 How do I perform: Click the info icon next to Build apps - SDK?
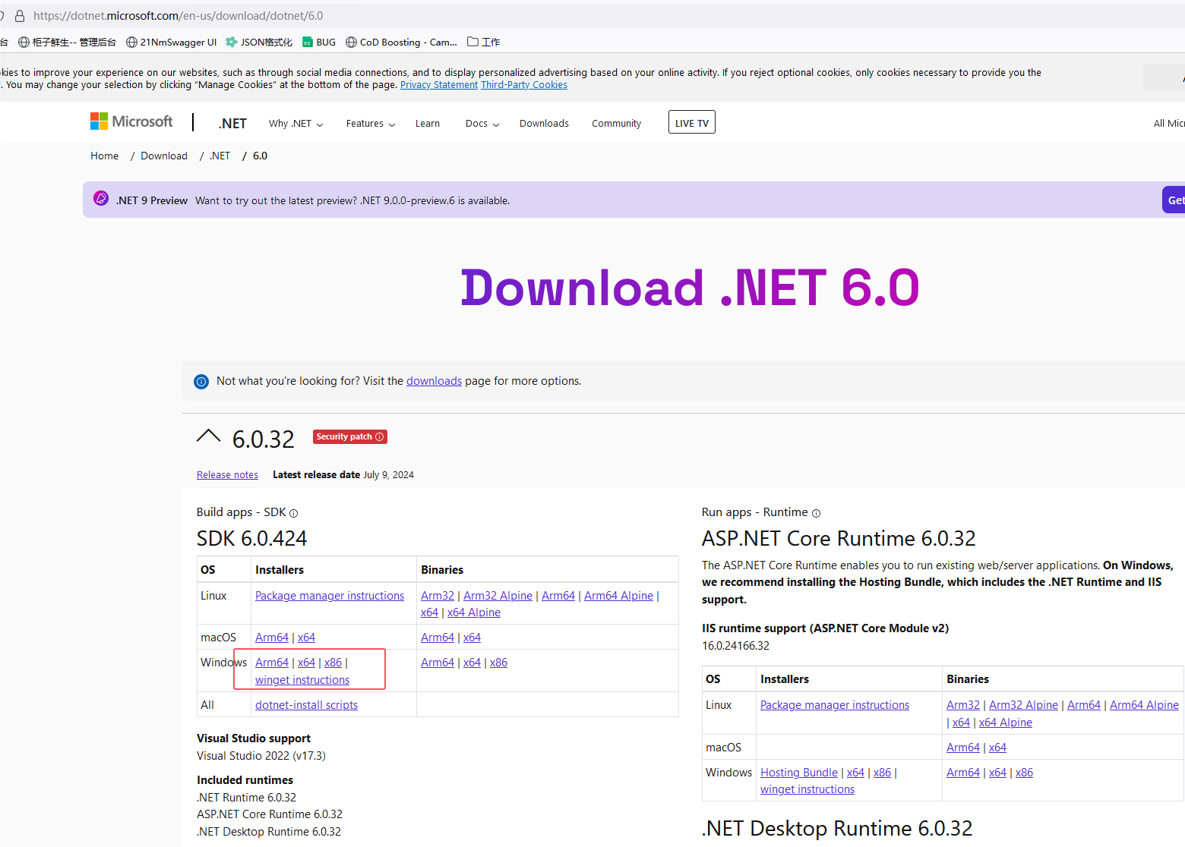294,513
